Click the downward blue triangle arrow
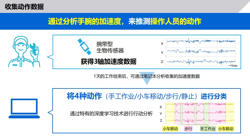The height and width of the screenshot is (136, 250). (147, 78)
